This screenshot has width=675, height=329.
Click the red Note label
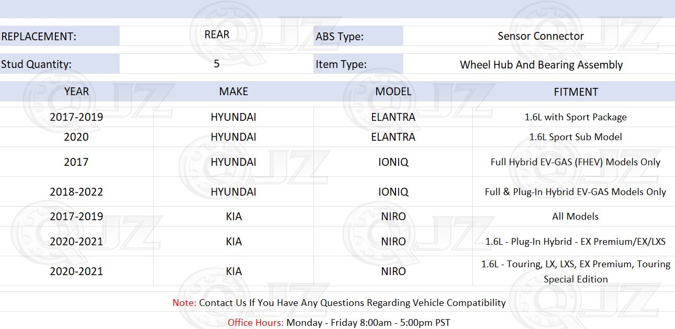click(184, 303)
